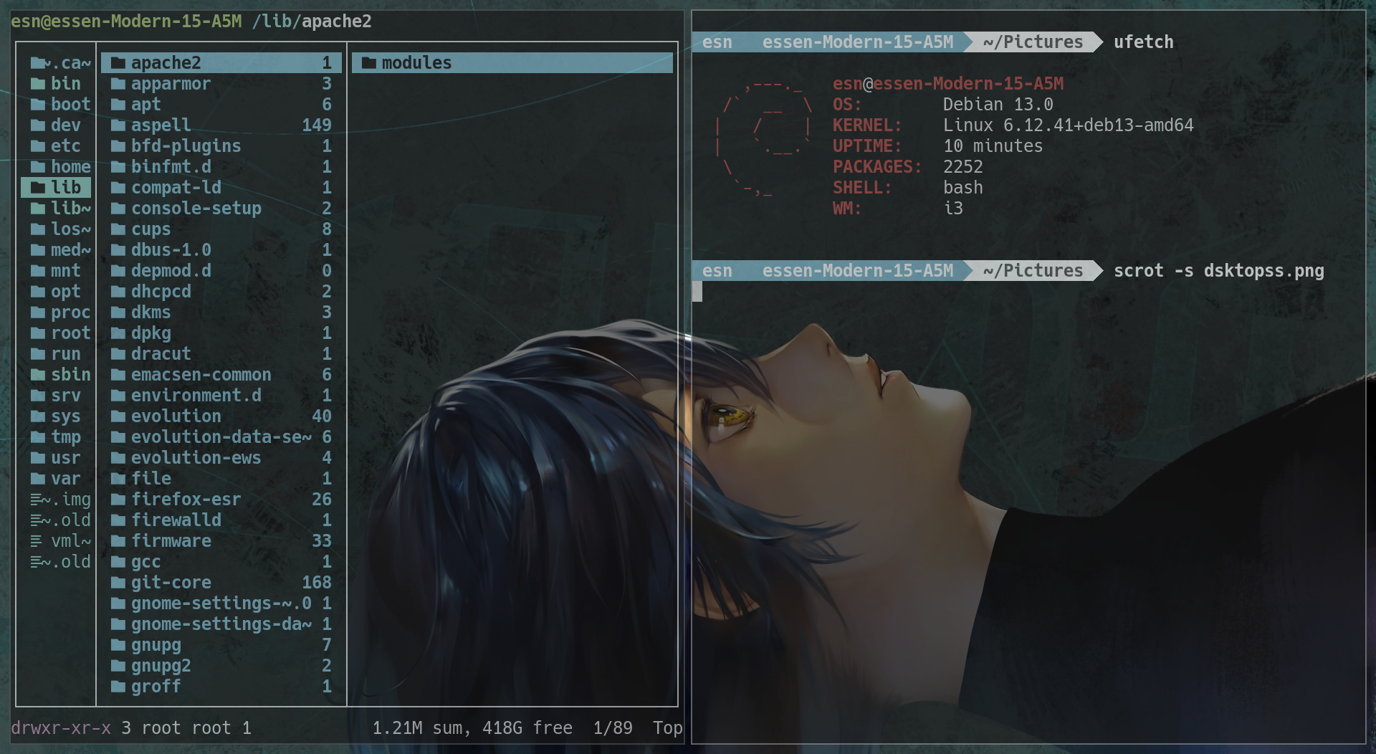Click the kernel version Linux 6.12.41+deb13-amd64
1376x754 pixels.
(1069, 125)
